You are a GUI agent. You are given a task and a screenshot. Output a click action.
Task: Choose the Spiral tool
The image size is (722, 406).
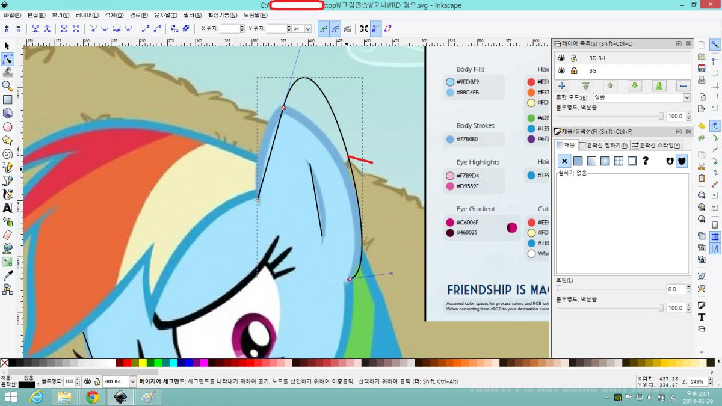coord(7,153)
